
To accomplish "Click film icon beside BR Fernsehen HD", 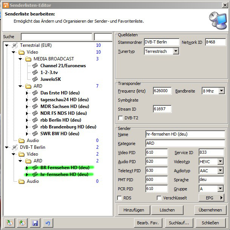I will click(35, 168).
